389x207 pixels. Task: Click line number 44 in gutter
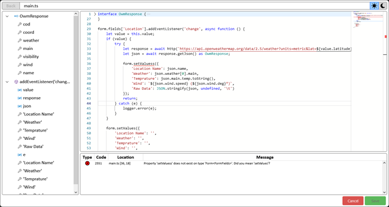(x=89, y=103)
